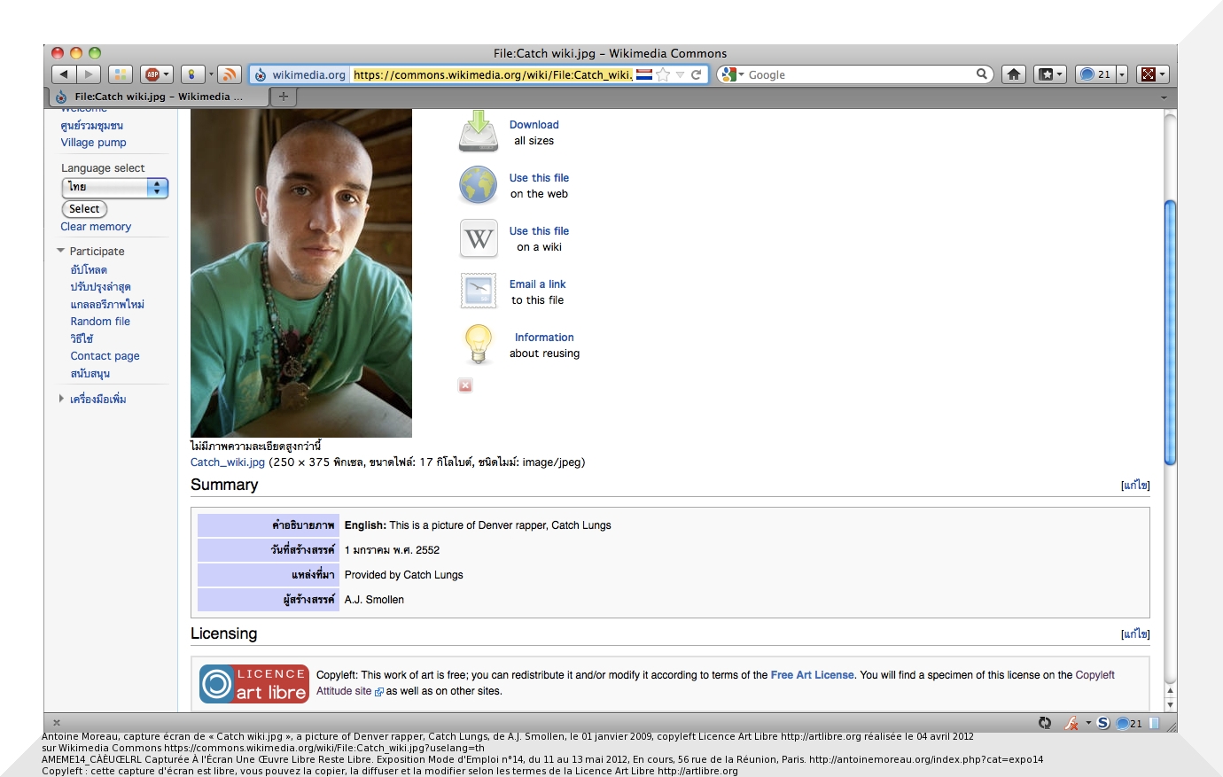Open a new tab with plus button
The height and width of the screenshot is (777, 1223).
coord(283,97)
